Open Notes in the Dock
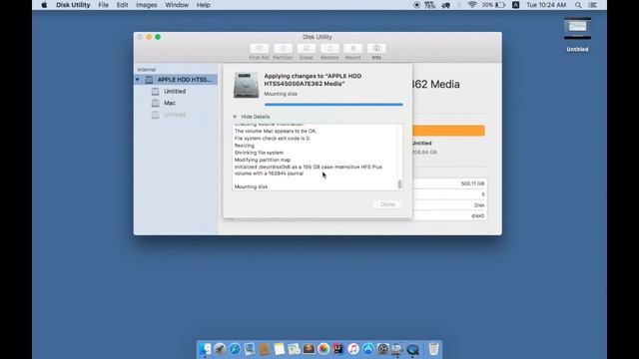Viewport: 639px width, 359px height. pos(280,349)
